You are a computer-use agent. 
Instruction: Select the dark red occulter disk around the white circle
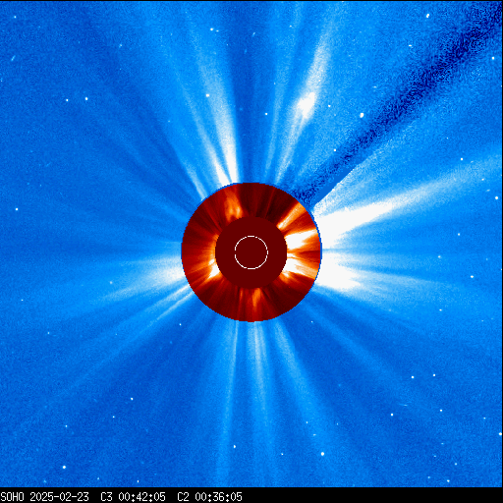tap(251, 252)
